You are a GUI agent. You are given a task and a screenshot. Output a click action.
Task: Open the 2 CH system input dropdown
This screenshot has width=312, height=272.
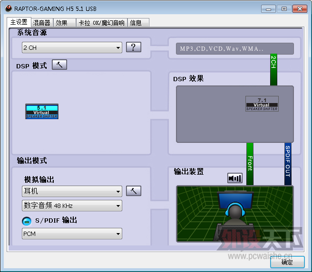[x=72, y=47]
